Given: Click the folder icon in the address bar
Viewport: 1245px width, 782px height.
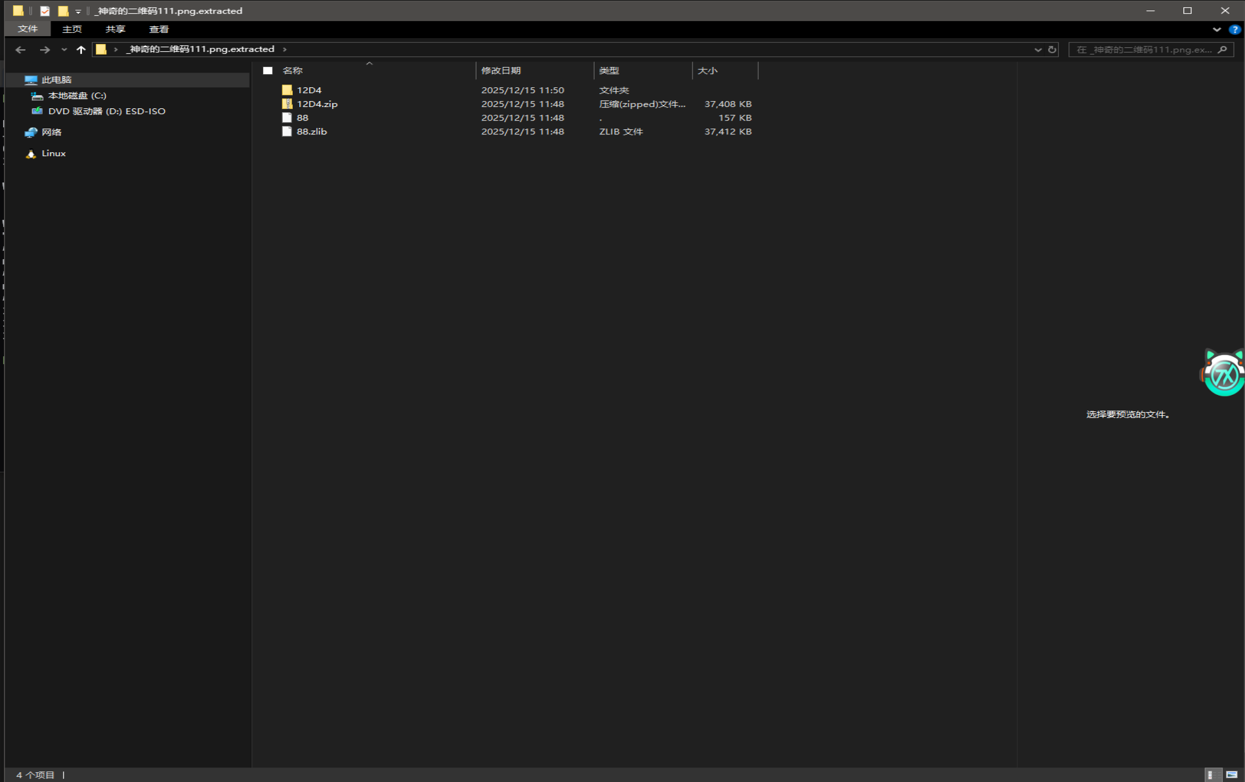Looking at the screenshot, I should (x=101, y=49).
